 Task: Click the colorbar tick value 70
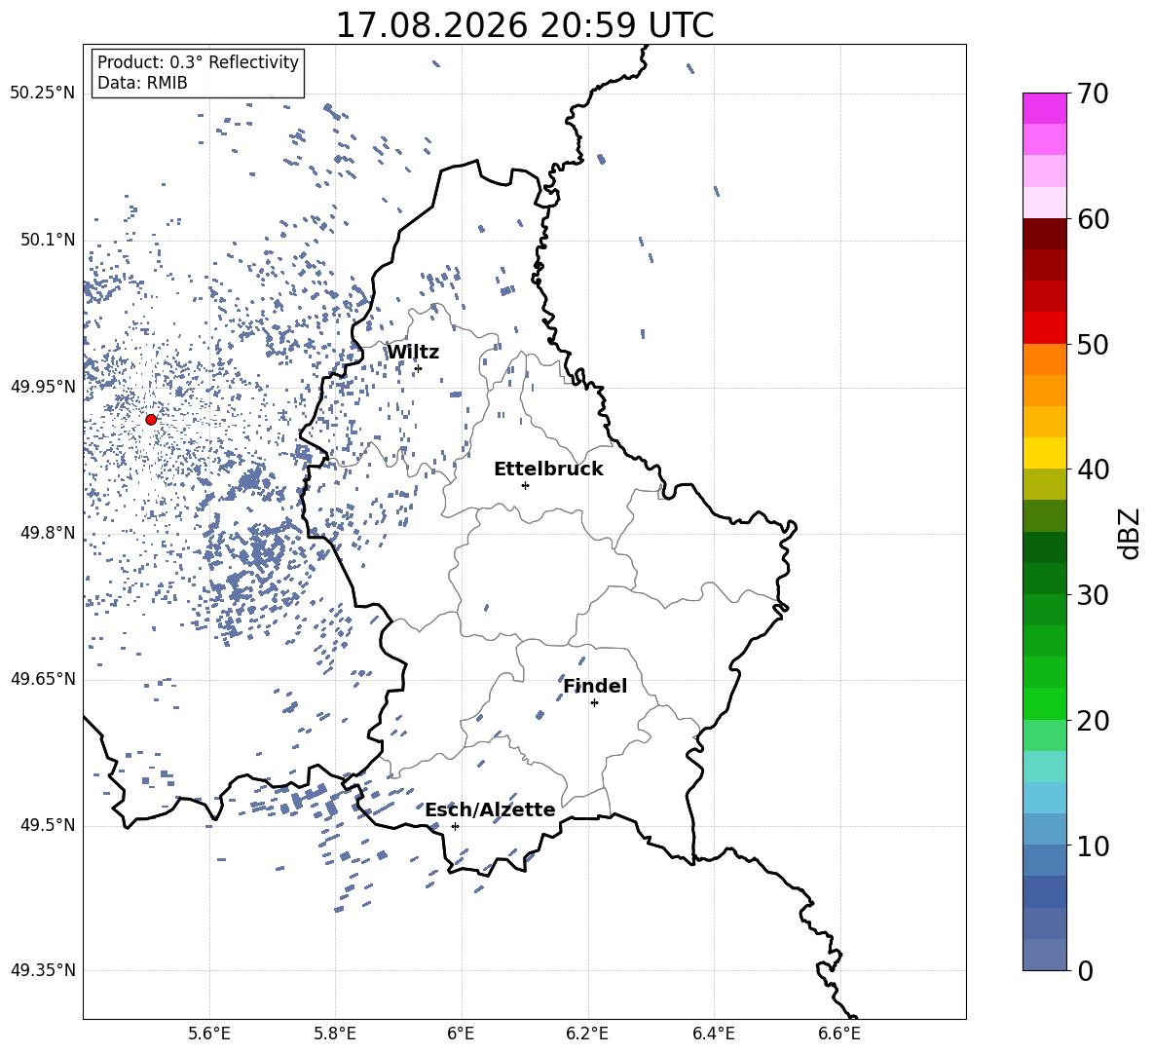coord(1093,94)
